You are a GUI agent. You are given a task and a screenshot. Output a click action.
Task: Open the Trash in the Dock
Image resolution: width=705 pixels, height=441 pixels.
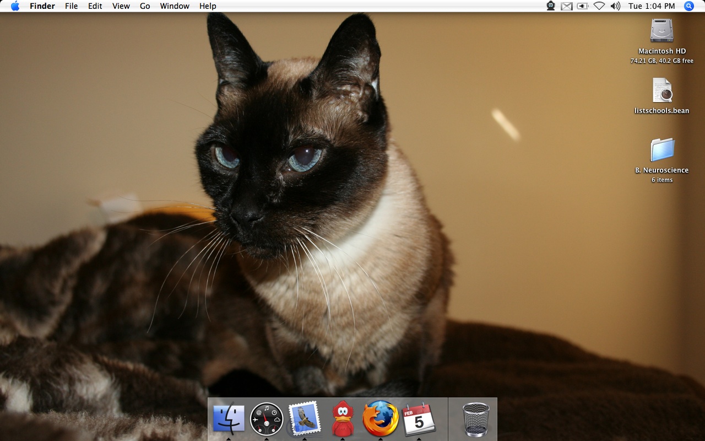(x=476, y=420)
